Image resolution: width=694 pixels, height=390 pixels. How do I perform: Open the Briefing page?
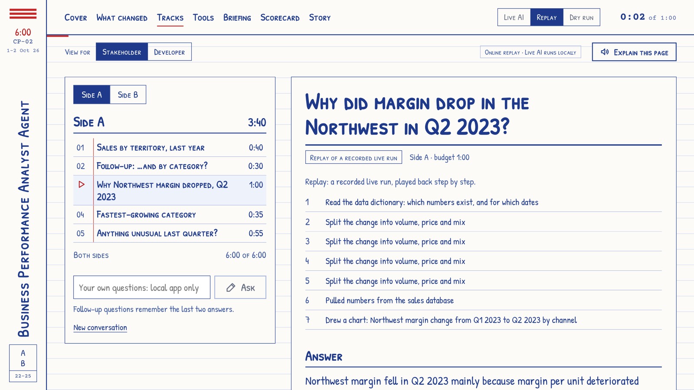[x=237, y=18]
